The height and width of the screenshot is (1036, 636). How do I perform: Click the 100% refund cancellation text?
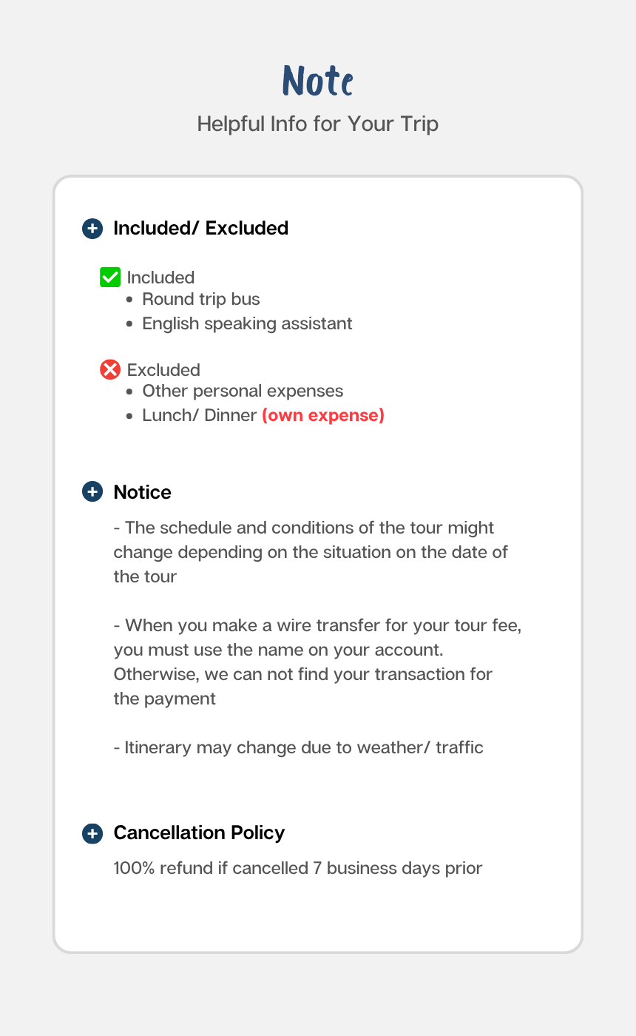tap(298, 869)
